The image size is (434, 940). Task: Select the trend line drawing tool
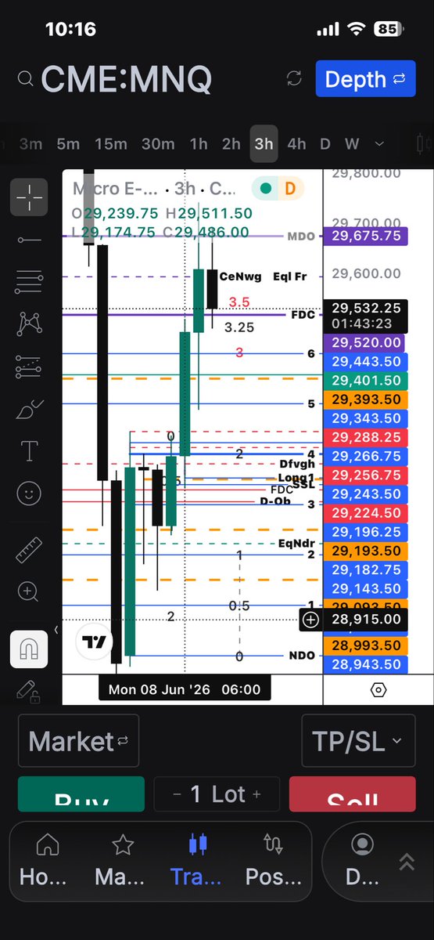[29, 239]
